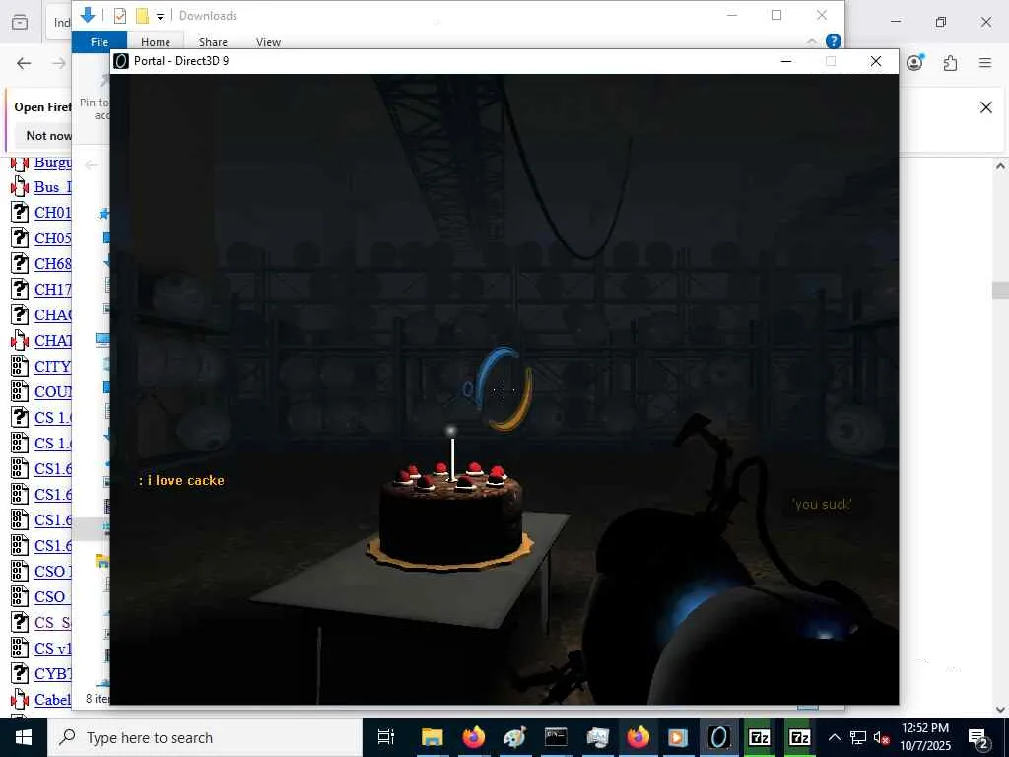Screen dimensions: 1009x757
Task: Click the file icon beside CS_S link
Action: tap(20, 622)
